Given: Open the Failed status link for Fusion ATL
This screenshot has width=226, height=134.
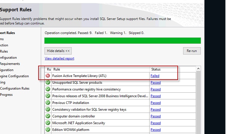Looking at the screenshot, I should coord(155,76).
